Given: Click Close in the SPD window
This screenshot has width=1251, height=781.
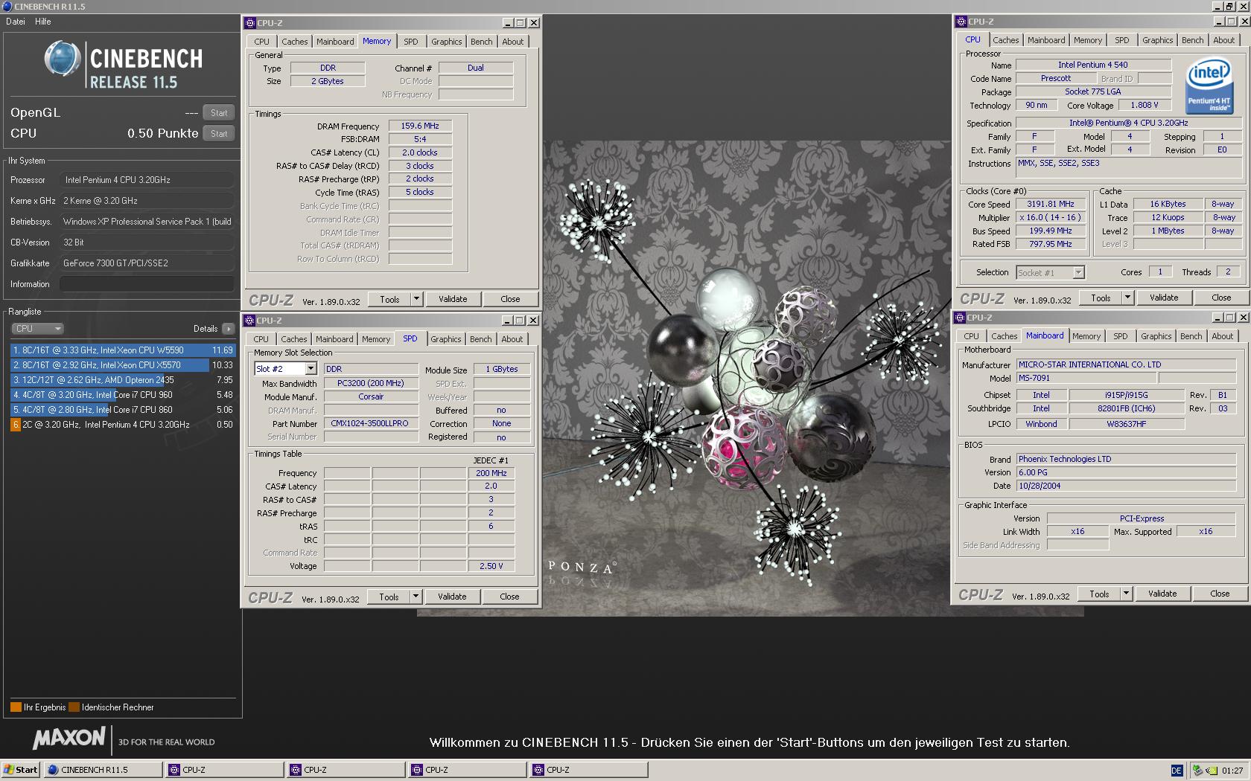Looking at the screenshot, I should click(509, 597).
